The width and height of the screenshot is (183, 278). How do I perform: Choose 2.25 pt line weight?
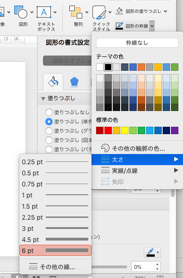tap(55, 217)
